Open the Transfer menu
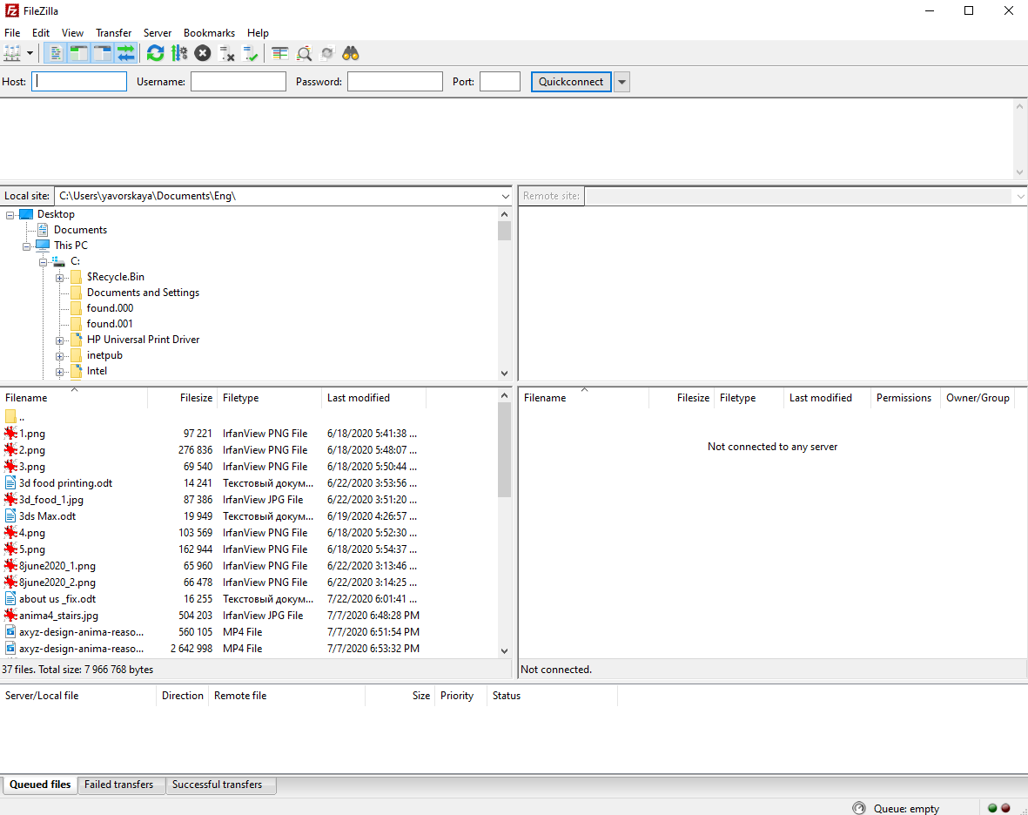1028x815 pixels. (114, 33)
